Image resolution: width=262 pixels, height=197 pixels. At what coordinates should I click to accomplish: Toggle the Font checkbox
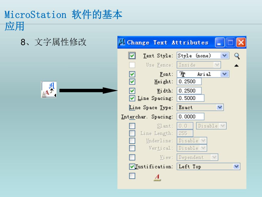click(x=132, y=74)
